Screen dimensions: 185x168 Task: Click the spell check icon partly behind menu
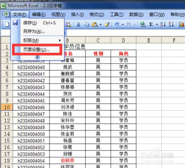point(69,24)
